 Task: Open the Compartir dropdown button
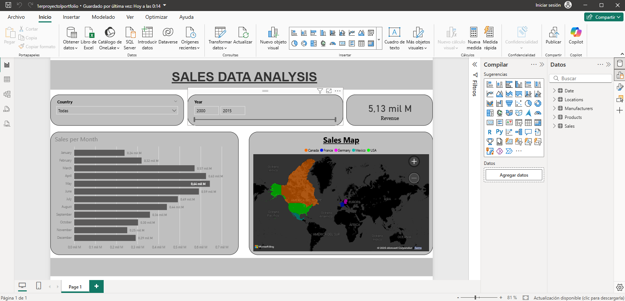(604, 17)
